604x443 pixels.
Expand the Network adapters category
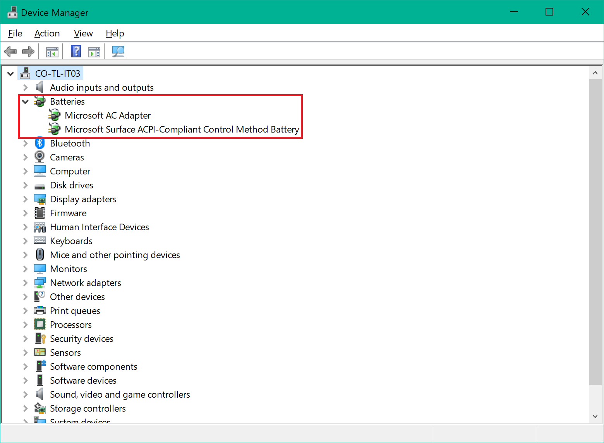click(x=26, y=283)
